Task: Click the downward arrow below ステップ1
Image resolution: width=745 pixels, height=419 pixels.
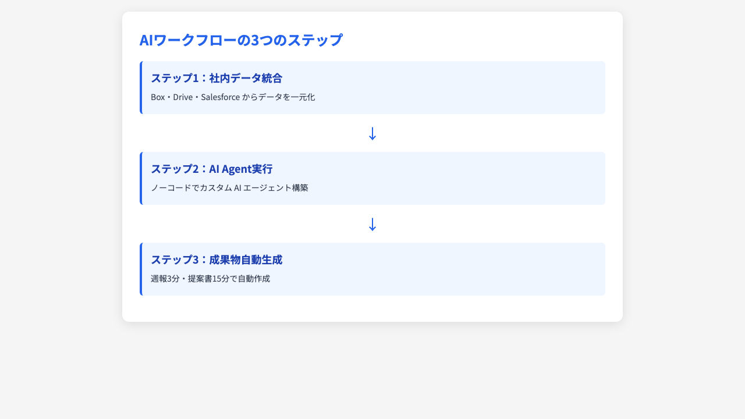Action: 372,133
